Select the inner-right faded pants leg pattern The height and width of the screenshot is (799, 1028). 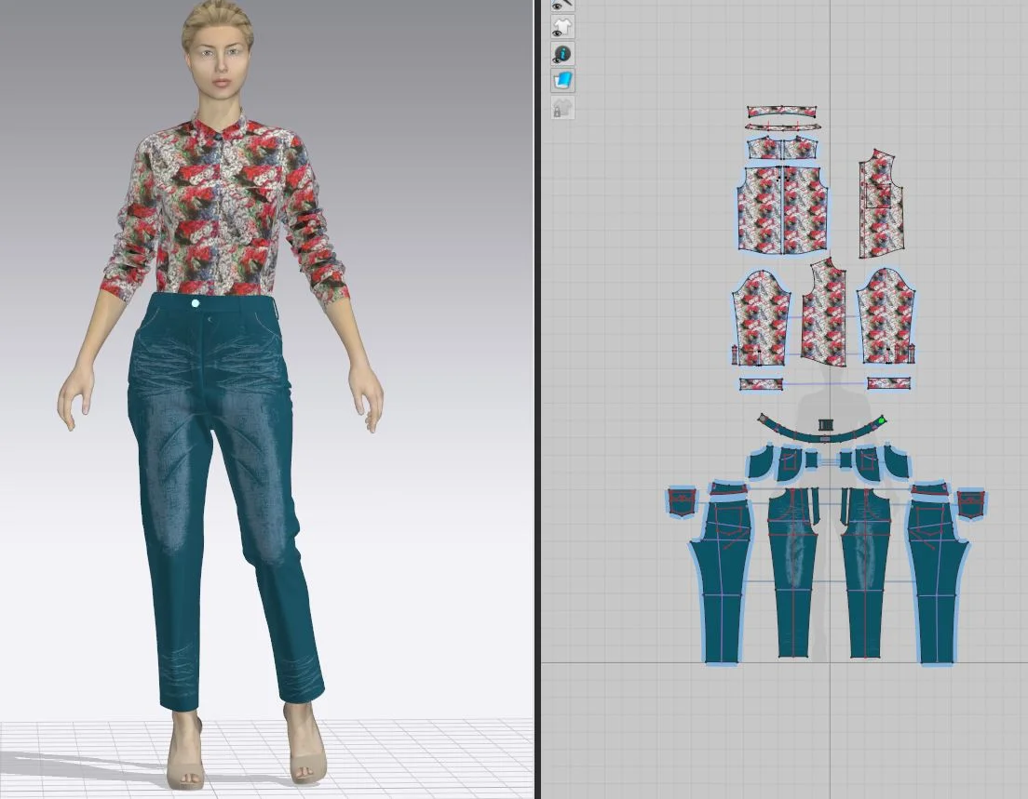(x=865, y=573)
